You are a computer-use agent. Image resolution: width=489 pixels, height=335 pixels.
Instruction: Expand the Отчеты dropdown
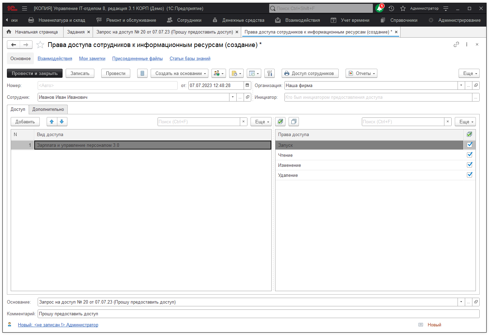tap(361, 73)
